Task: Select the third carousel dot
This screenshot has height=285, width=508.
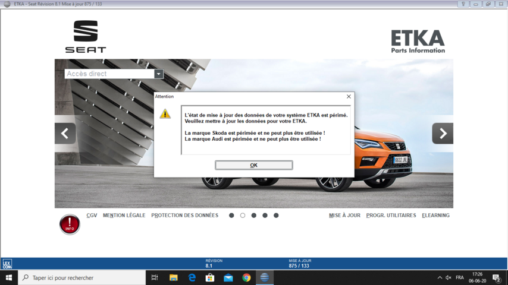Action: (x=253, y=216)
